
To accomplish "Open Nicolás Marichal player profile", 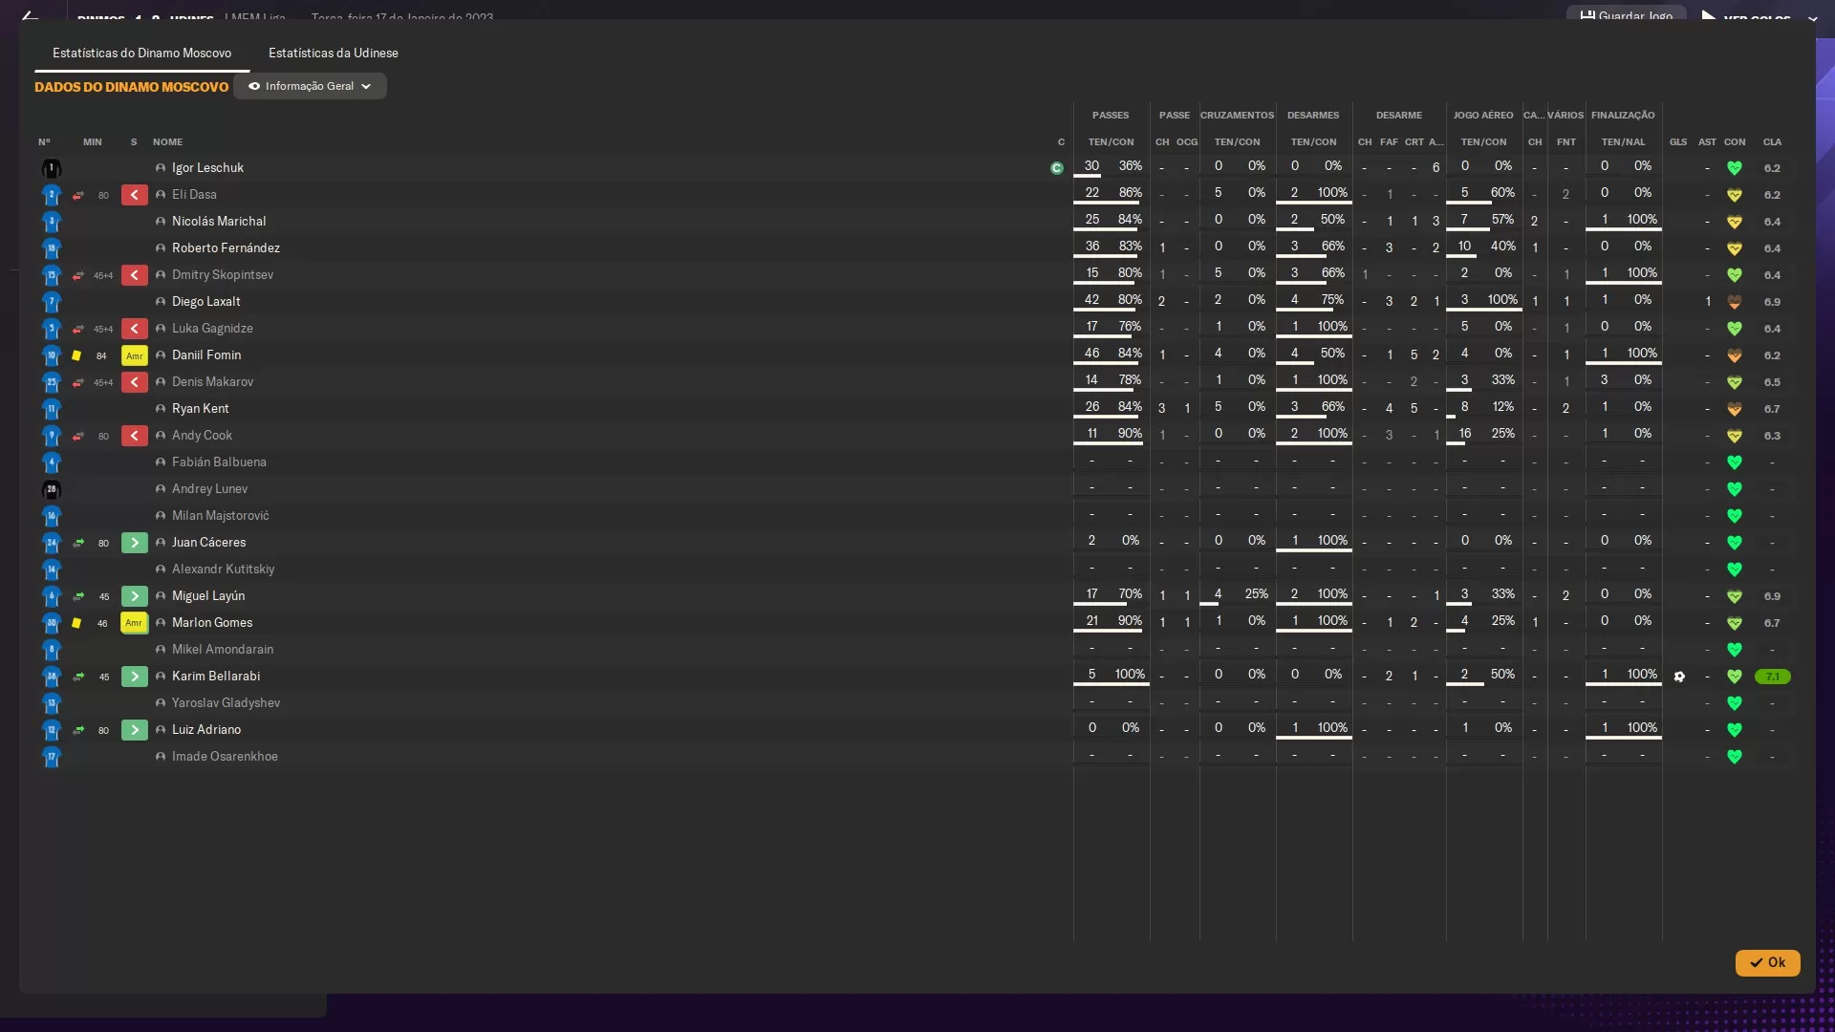I will click(x=219, y=222).
